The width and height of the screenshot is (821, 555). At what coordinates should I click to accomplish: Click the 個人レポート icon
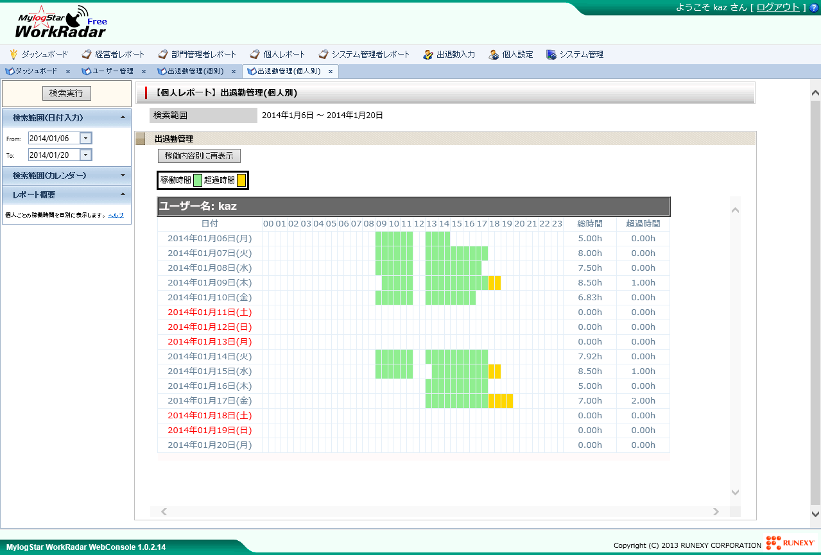click(x=276, y=54)
